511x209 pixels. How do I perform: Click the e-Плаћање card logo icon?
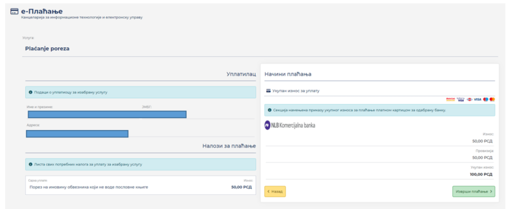click(14, 11)
